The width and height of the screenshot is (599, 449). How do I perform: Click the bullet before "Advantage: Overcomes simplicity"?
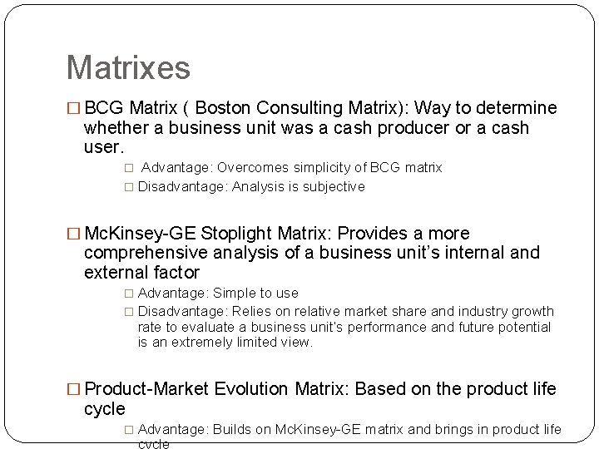click(129, 168)
